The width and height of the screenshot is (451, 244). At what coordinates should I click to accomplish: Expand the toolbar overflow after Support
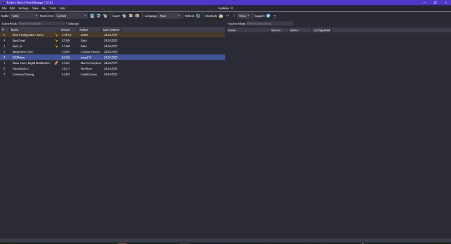pos(275,16)
